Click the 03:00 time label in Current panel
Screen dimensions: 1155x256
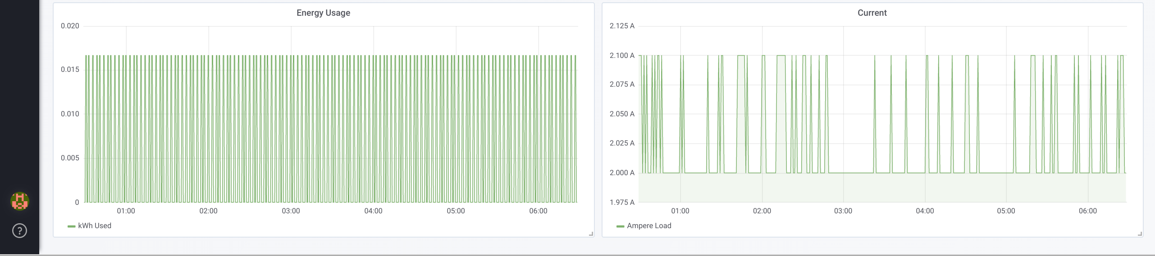(843, 211)
